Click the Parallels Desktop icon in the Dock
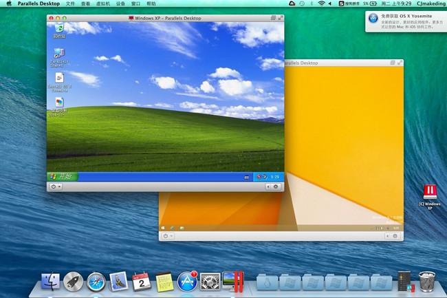This screenshot has width=447, height=298. (x=232, y=281)
